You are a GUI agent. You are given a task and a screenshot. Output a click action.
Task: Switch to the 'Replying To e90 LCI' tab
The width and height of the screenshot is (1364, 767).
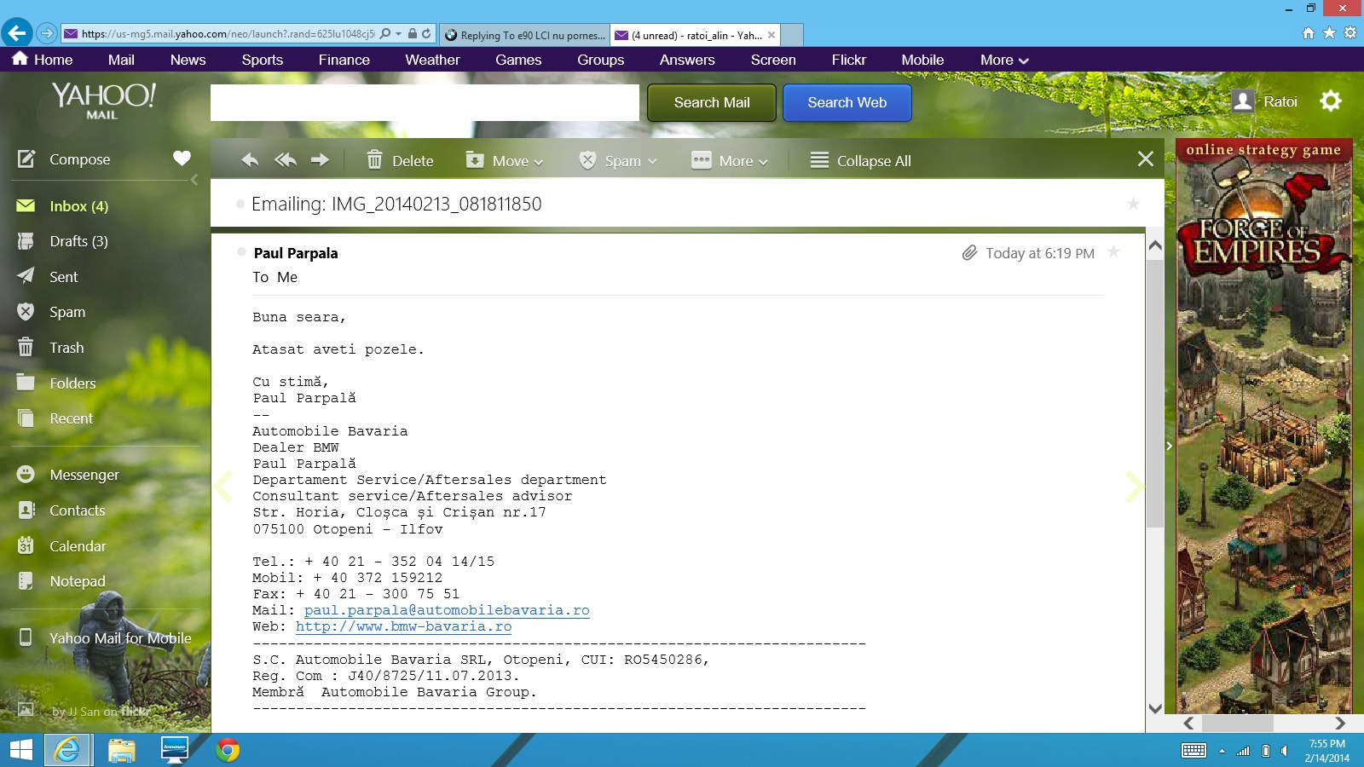click(x=525, y=35)
